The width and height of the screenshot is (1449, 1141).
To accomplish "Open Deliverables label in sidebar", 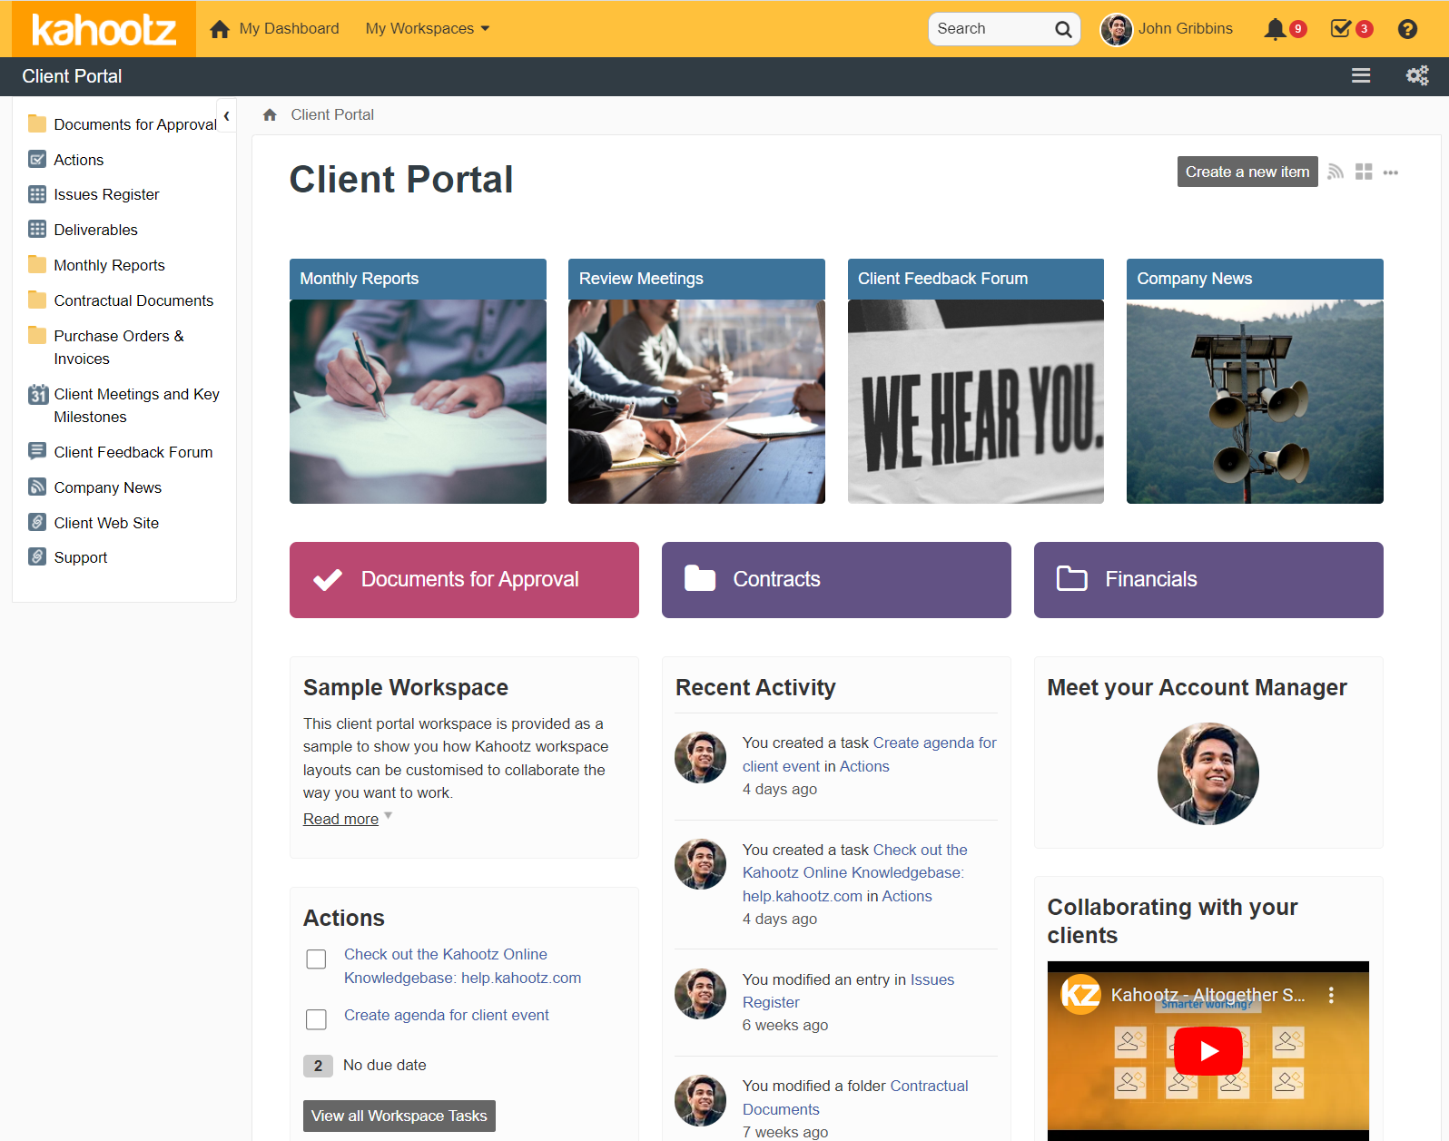I will tap(95, 230).
